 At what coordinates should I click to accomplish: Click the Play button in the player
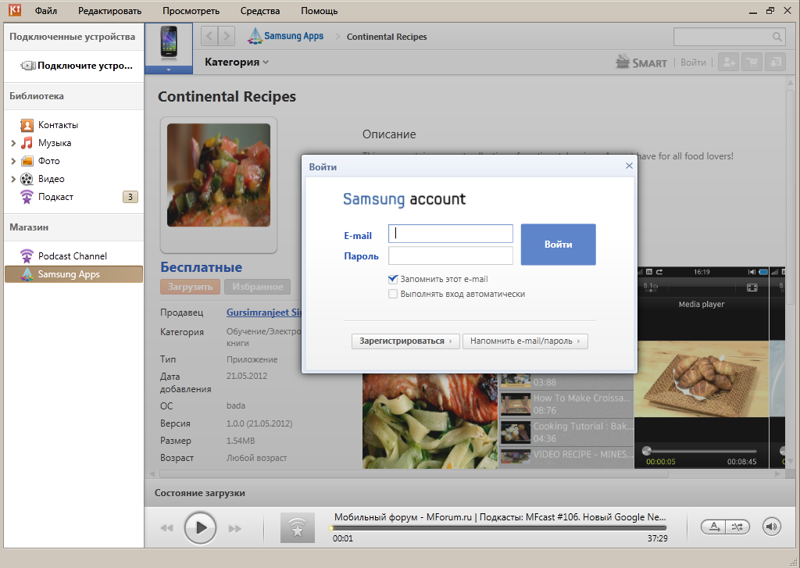201,527
